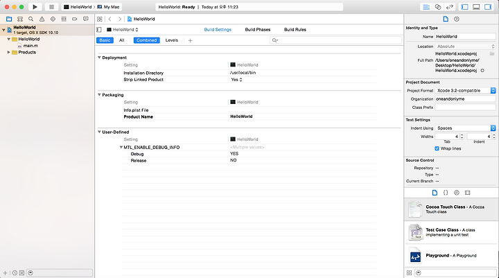
Task: Select Playground template
Action: [451, 255]
